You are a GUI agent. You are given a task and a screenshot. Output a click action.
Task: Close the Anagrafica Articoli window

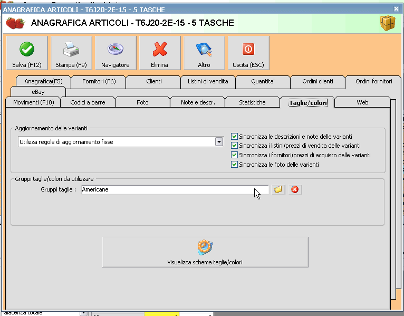coord(396,9)
